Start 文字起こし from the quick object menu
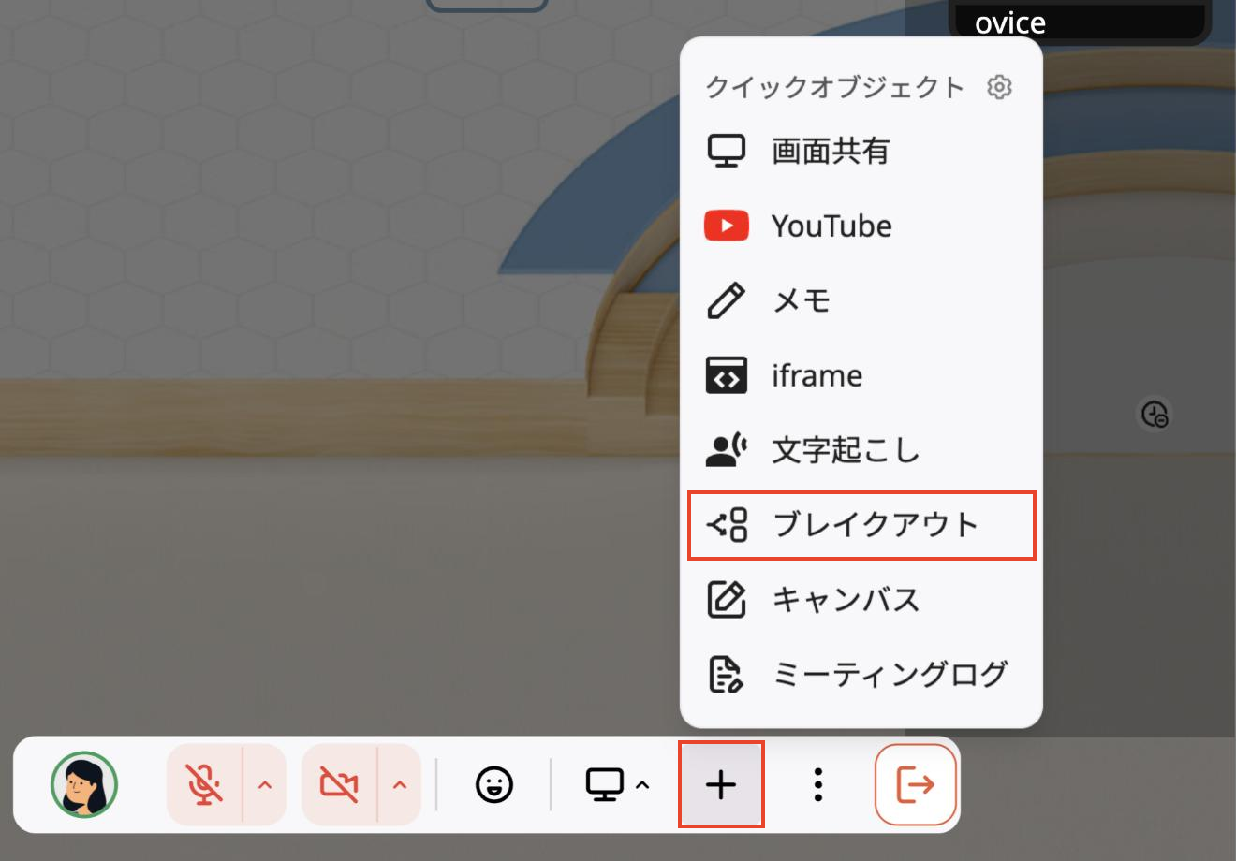The width and height of the screenshot is (1236, 861). 861,450
